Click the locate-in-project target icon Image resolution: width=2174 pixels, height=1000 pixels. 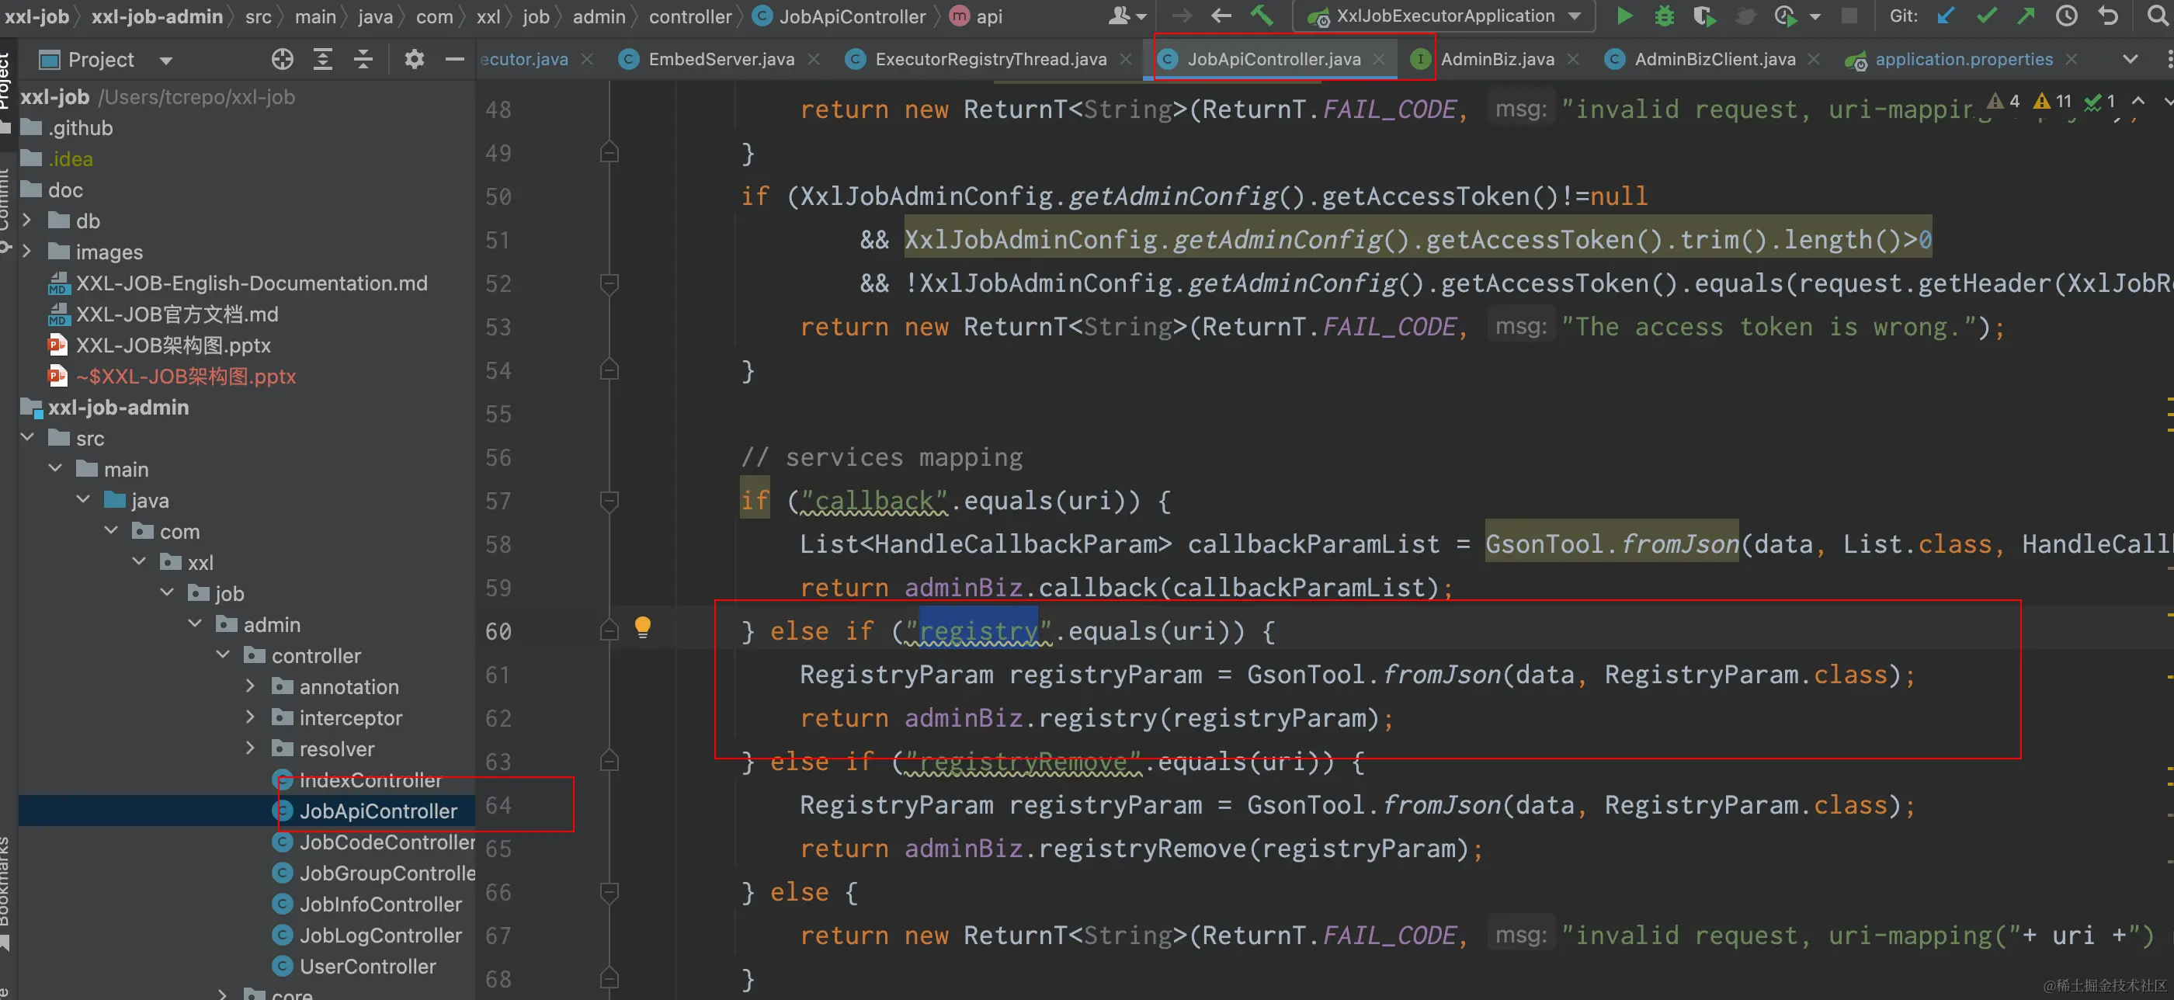[283, 59]
